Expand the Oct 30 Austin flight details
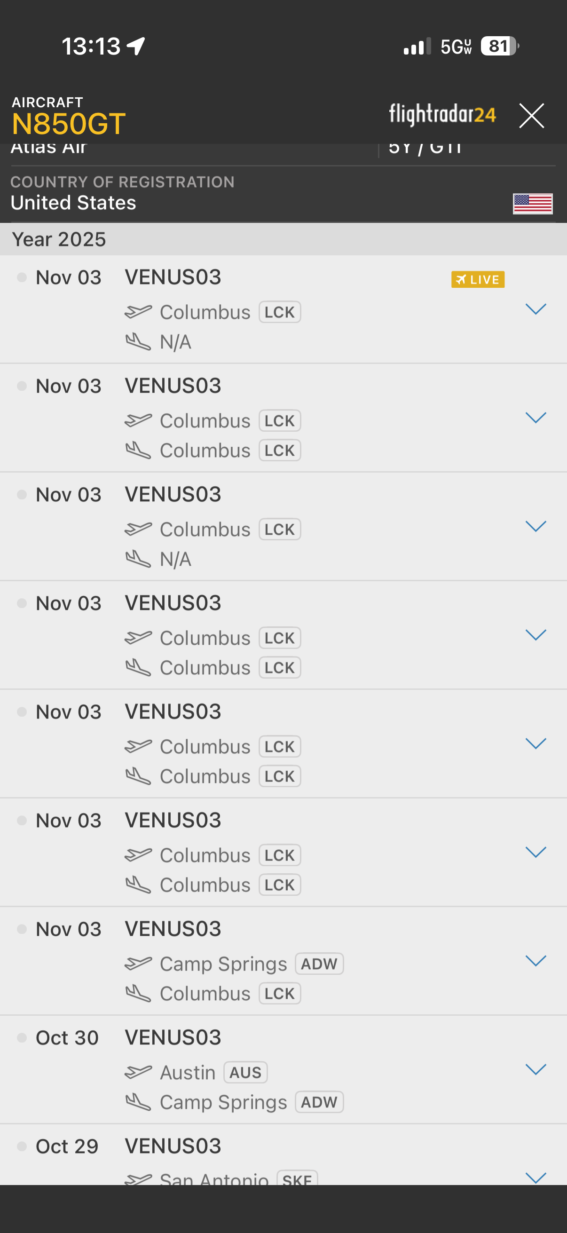The image size is (567, 1233). tap(535, 1069)
